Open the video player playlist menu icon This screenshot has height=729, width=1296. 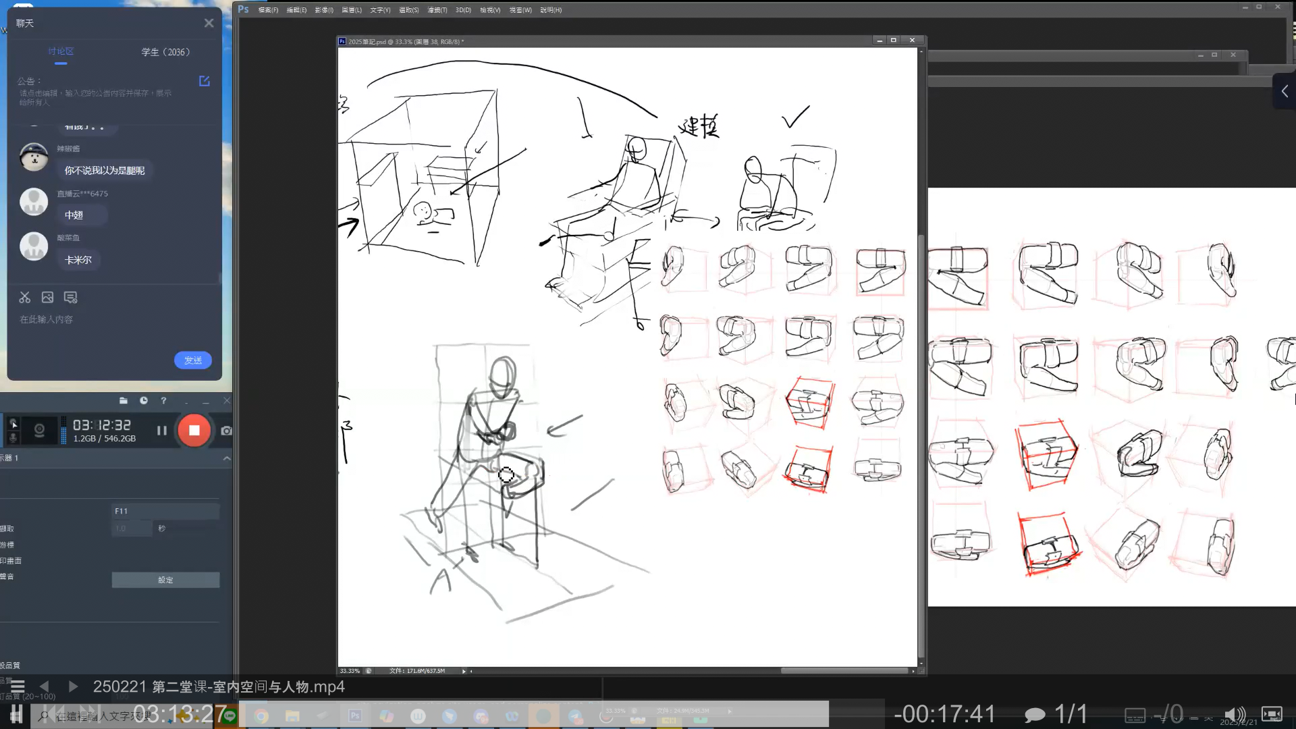tap(18, 686)
